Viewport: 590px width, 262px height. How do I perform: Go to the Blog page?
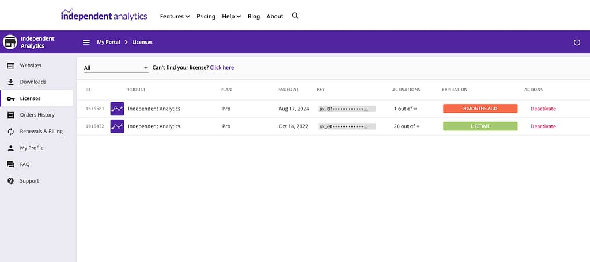pyautogui.click(x=254, y=17)
